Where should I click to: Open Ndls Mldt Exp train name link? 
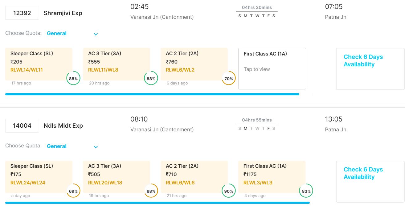coord(63,126)
